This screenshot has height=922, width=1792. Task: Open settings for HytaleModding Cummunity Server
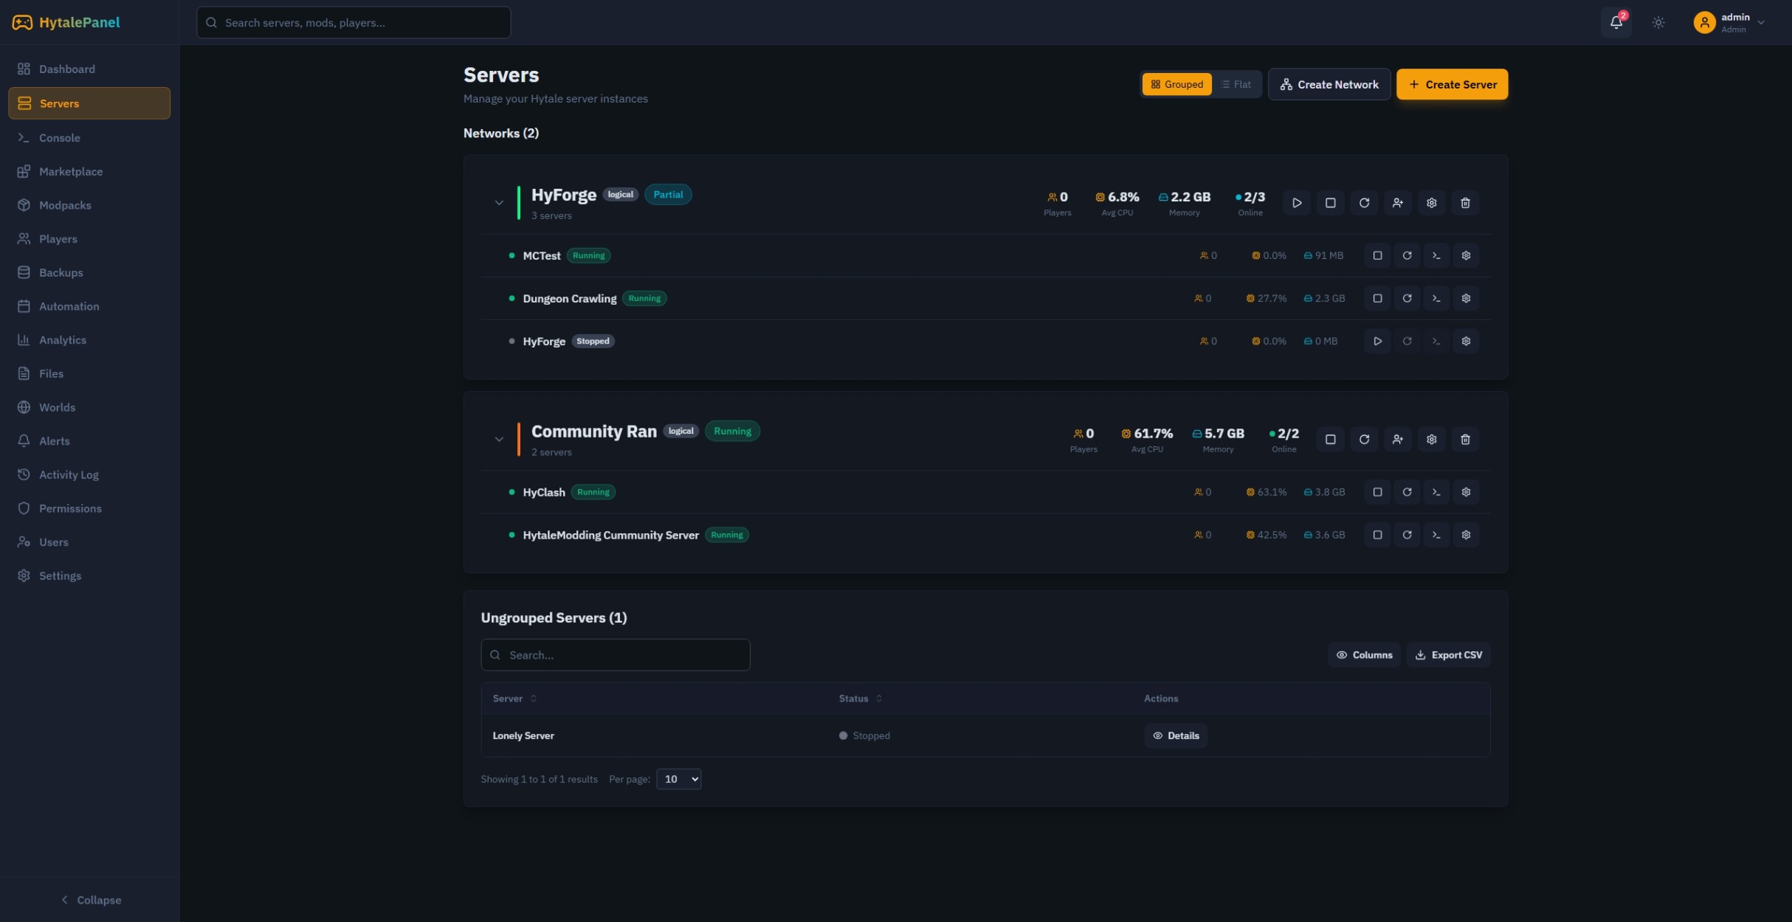(1466, 535)
